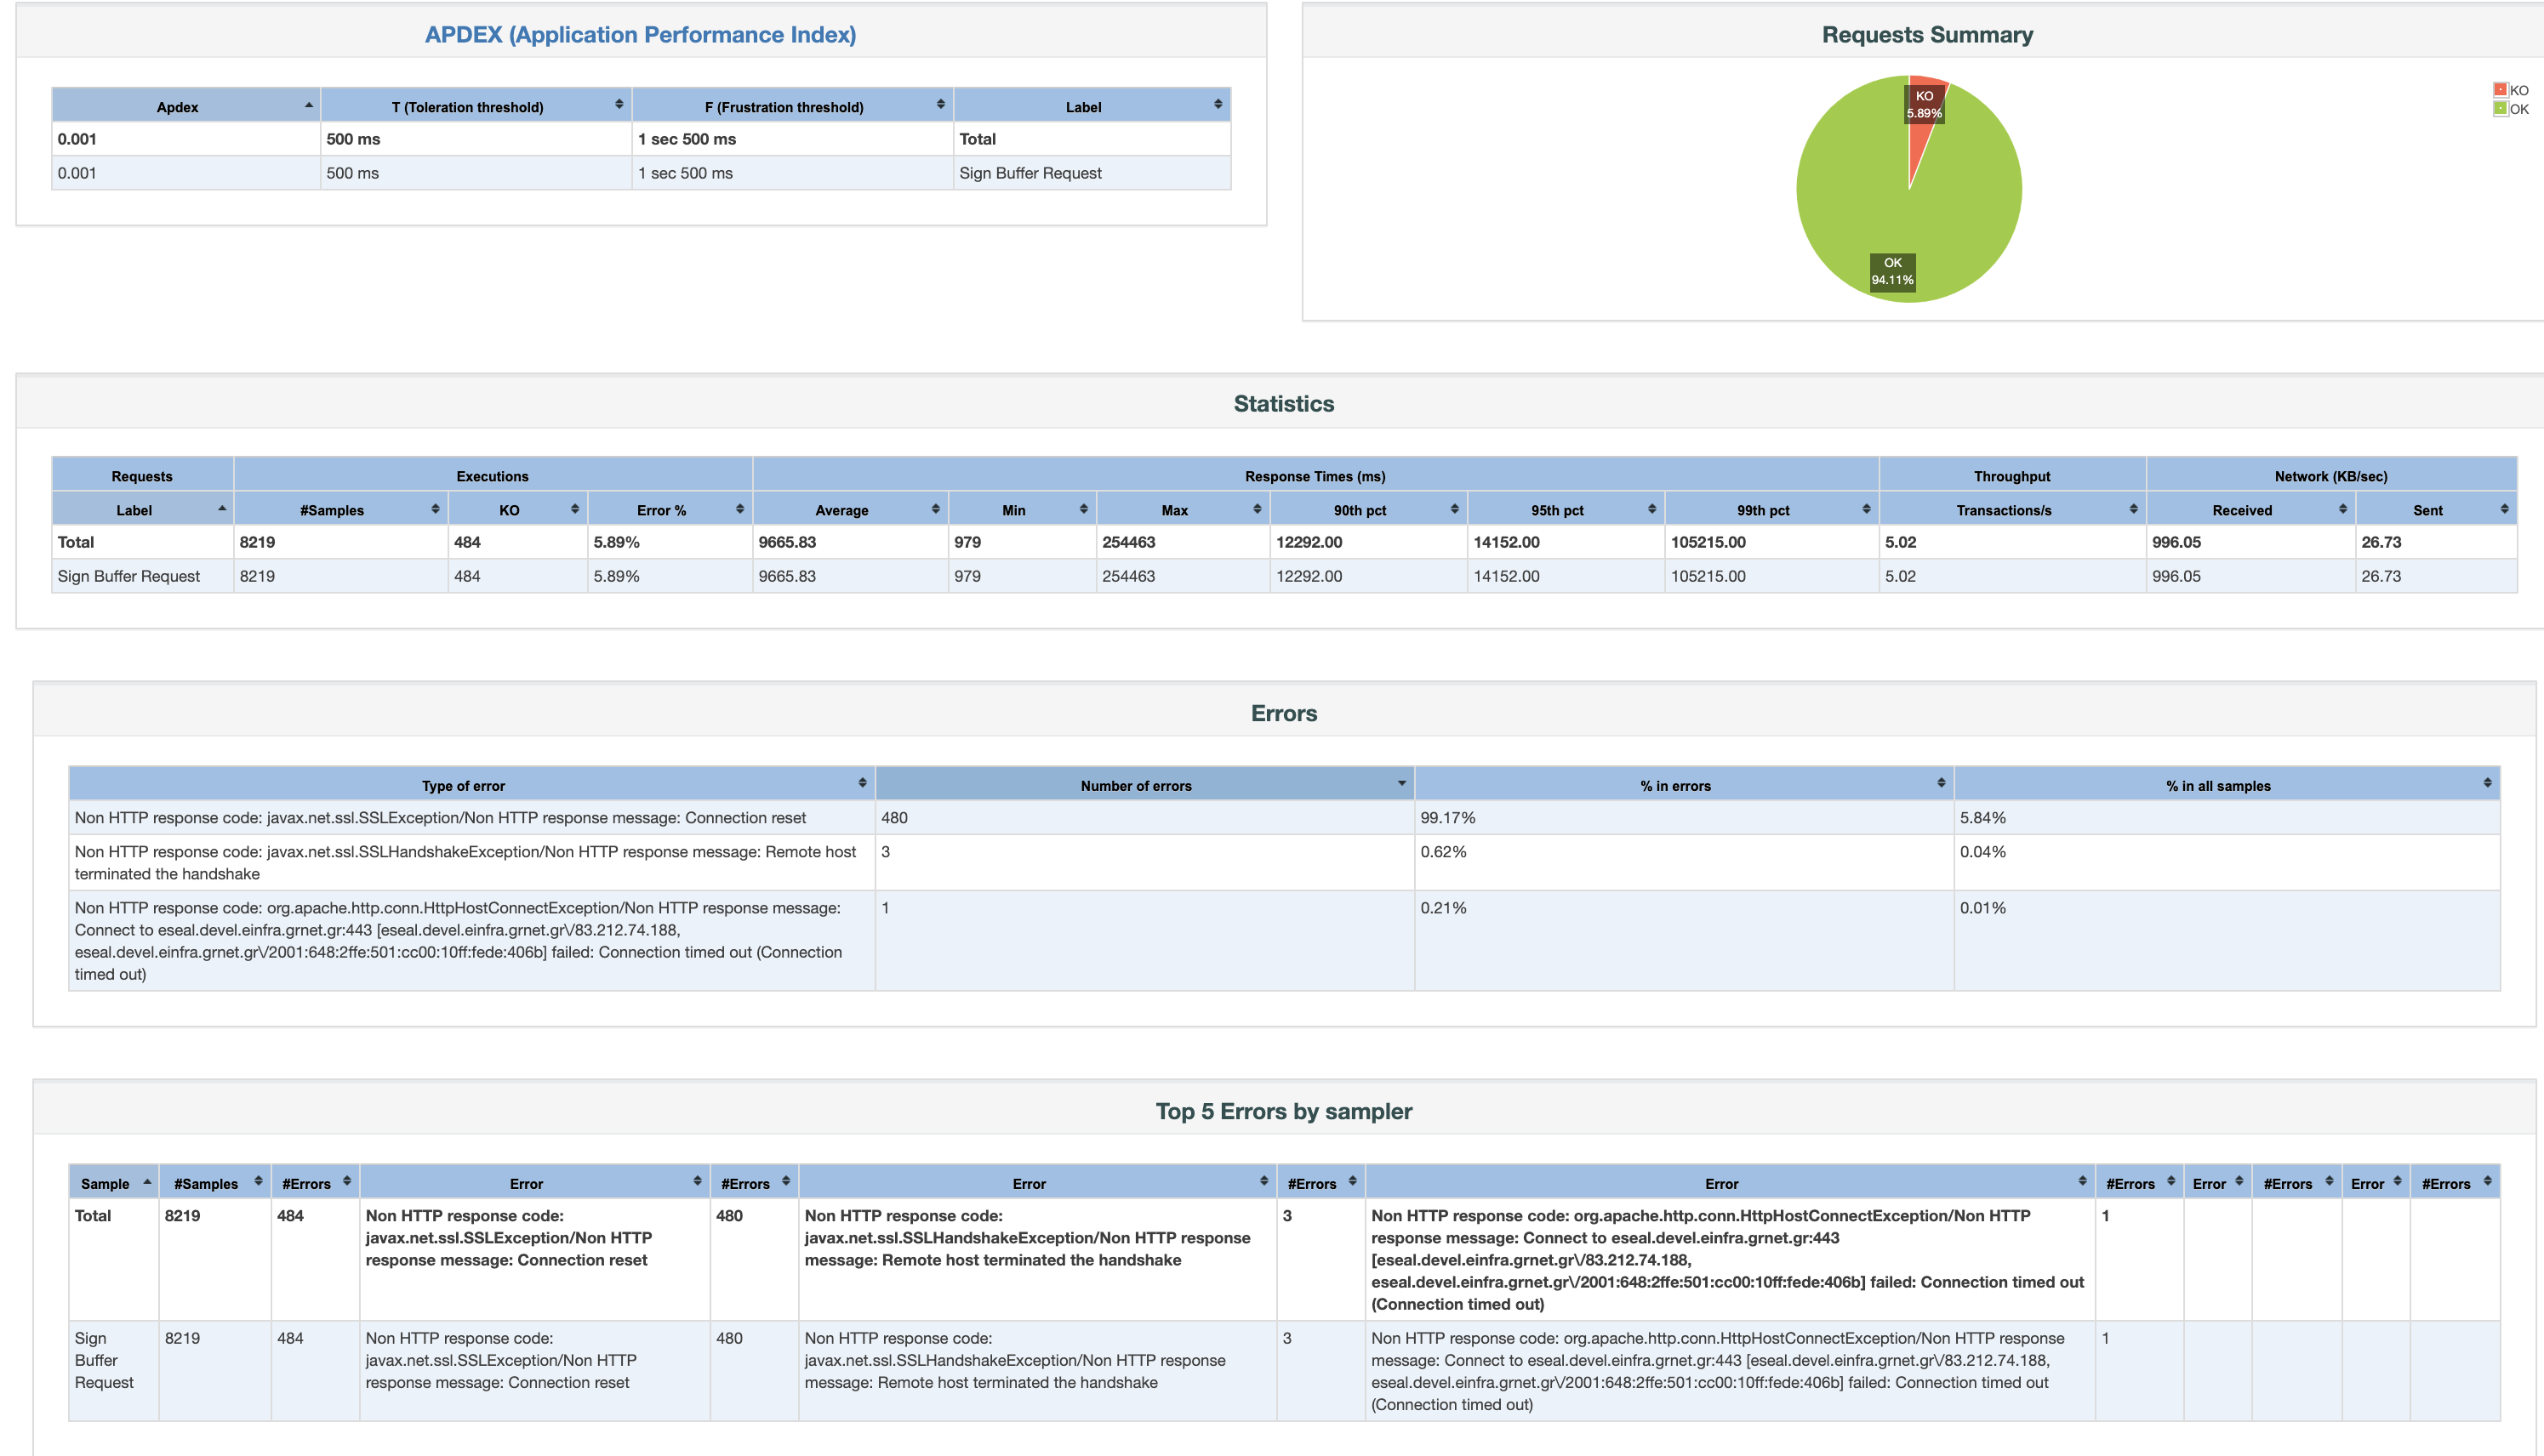Open the APDEX (Application Performance Index) link
Viewport: 2544px width, 1456px height.
click(x=640, y=35)
